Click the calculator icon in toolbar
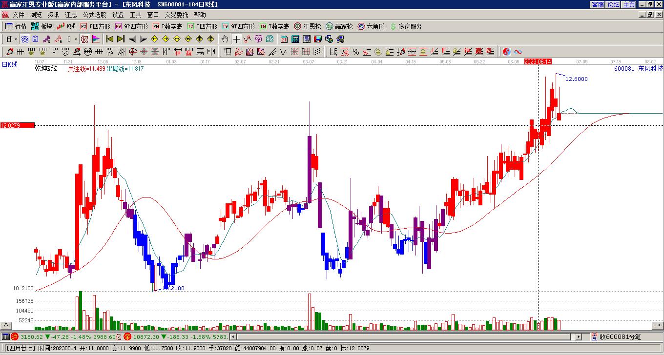This screenshot has width=664, height=355. 295,39
